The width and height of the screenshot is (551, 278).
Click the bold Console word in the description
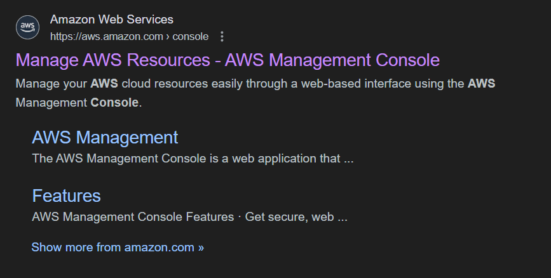pos(114,102)
